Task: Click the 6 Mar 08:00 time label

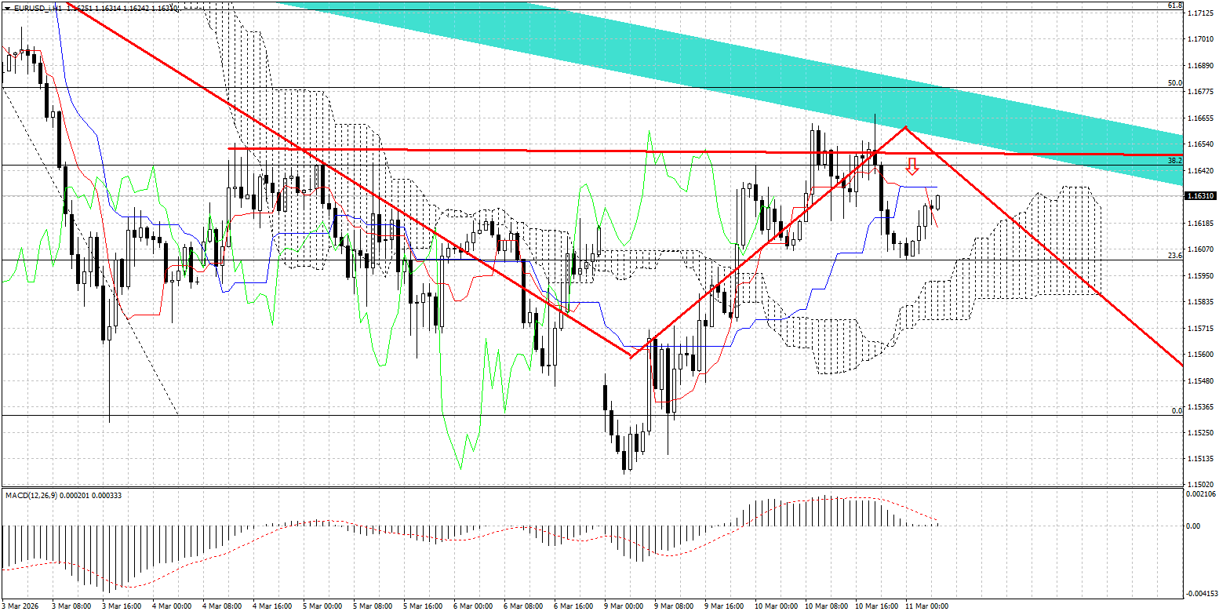Action: pyautogui.click(x=523, y=606)
